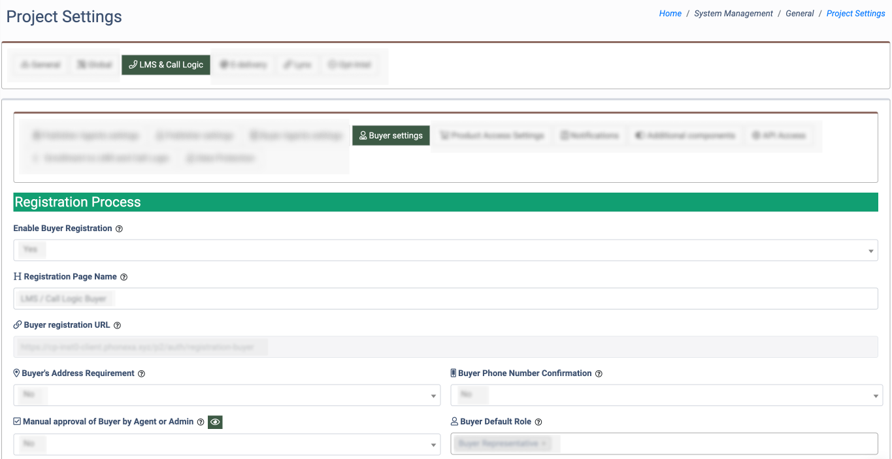Open help tooltip for Buyer registration URL
This screenshot has height=459, width=892.
[118, 325]
